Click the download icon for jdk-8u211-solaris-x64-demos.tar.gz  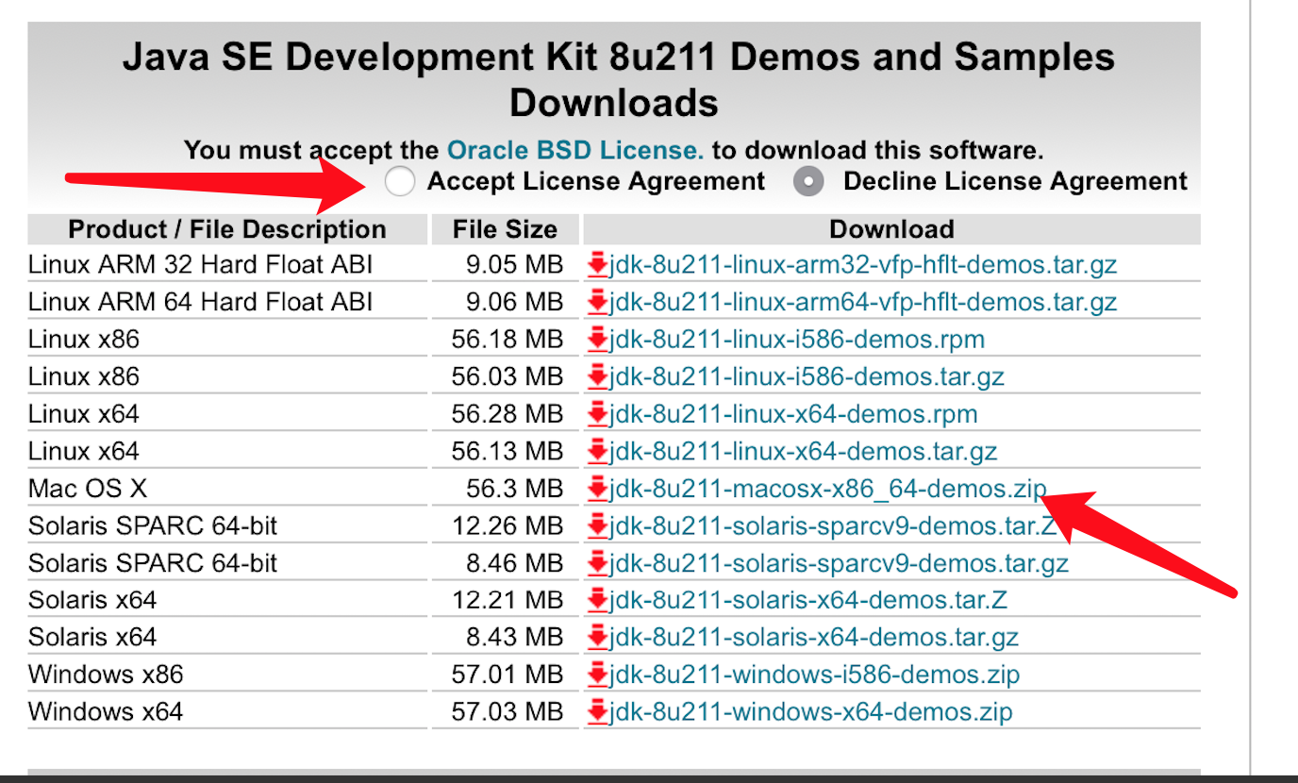(x=600, y=638)
